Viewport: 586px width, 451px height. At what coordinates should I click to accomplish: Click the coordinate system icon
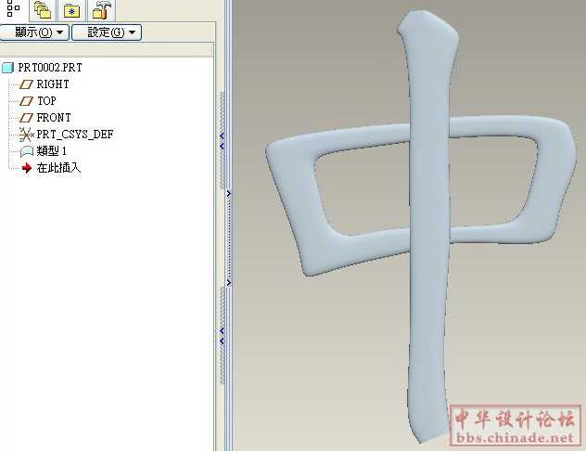point(26,135)
